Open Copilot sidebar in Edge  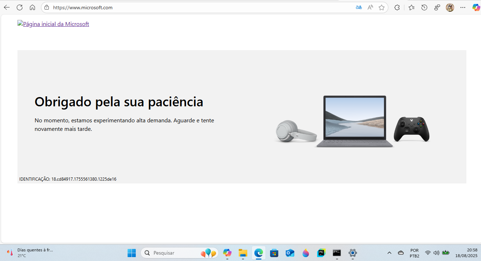(476, 7)
